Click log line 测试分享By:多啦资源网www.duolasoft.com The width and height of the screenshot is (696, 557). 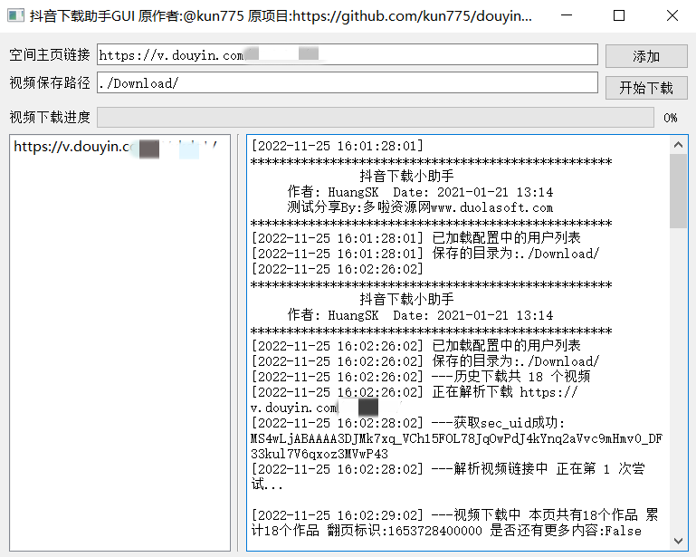pyautogui.click(x=420, y=207)
